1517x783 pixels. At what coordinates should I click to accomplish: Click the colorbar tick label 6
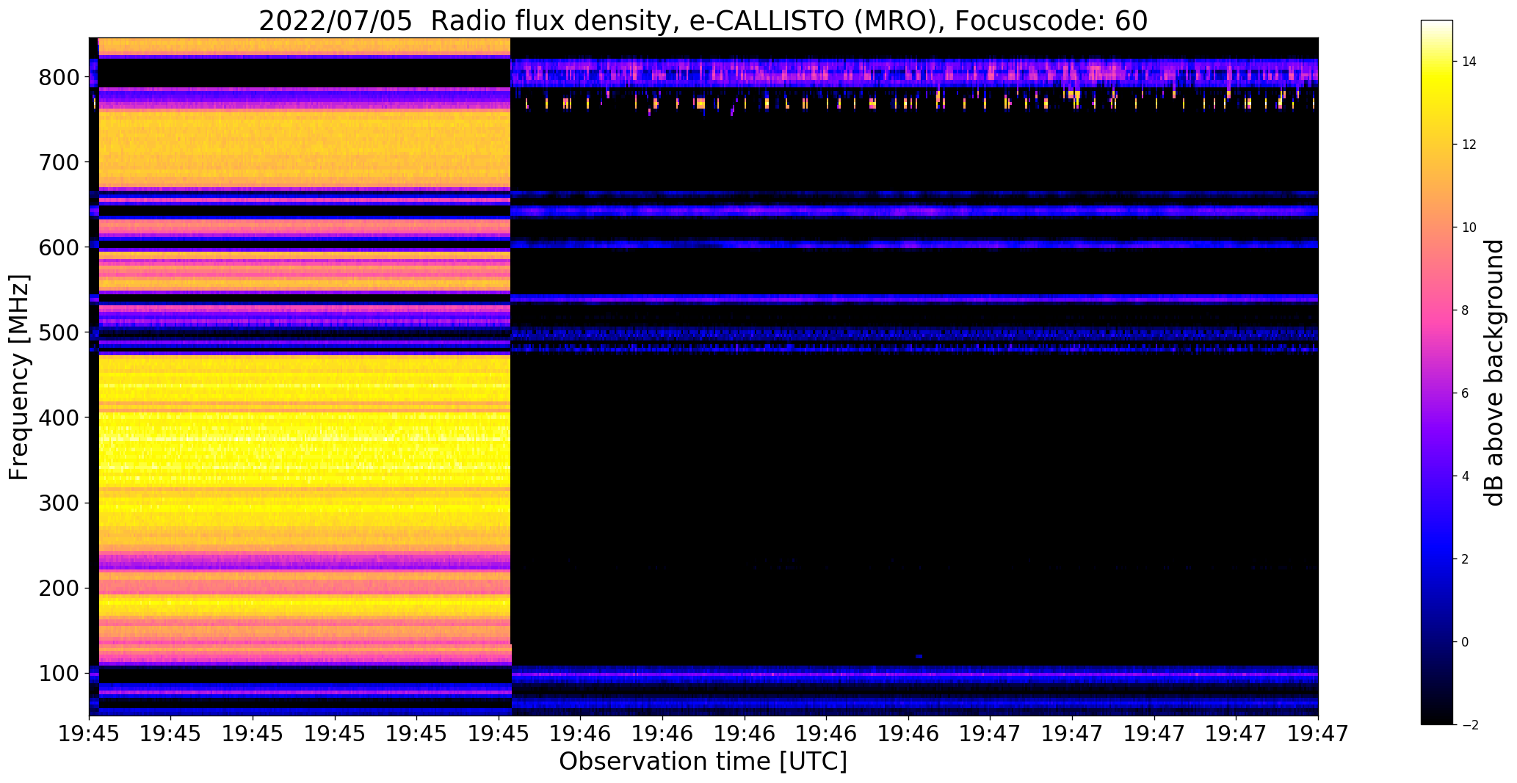(1466, 393)
